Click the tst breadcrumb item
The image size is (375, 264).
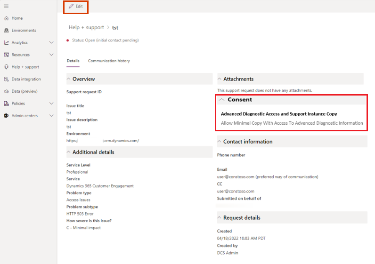point(115,27)
